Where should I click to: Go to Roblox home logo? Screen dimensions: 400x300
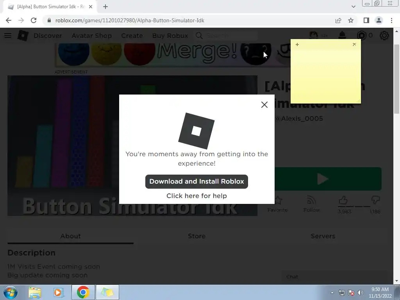[23, 36]
